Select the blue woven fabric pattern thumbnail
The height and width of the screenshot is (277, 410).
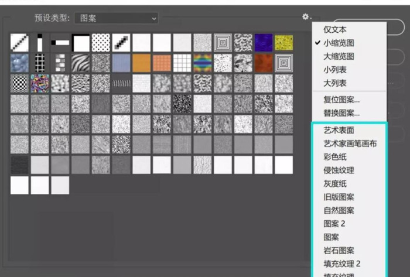pyautogui.click(x=121, y=63)
